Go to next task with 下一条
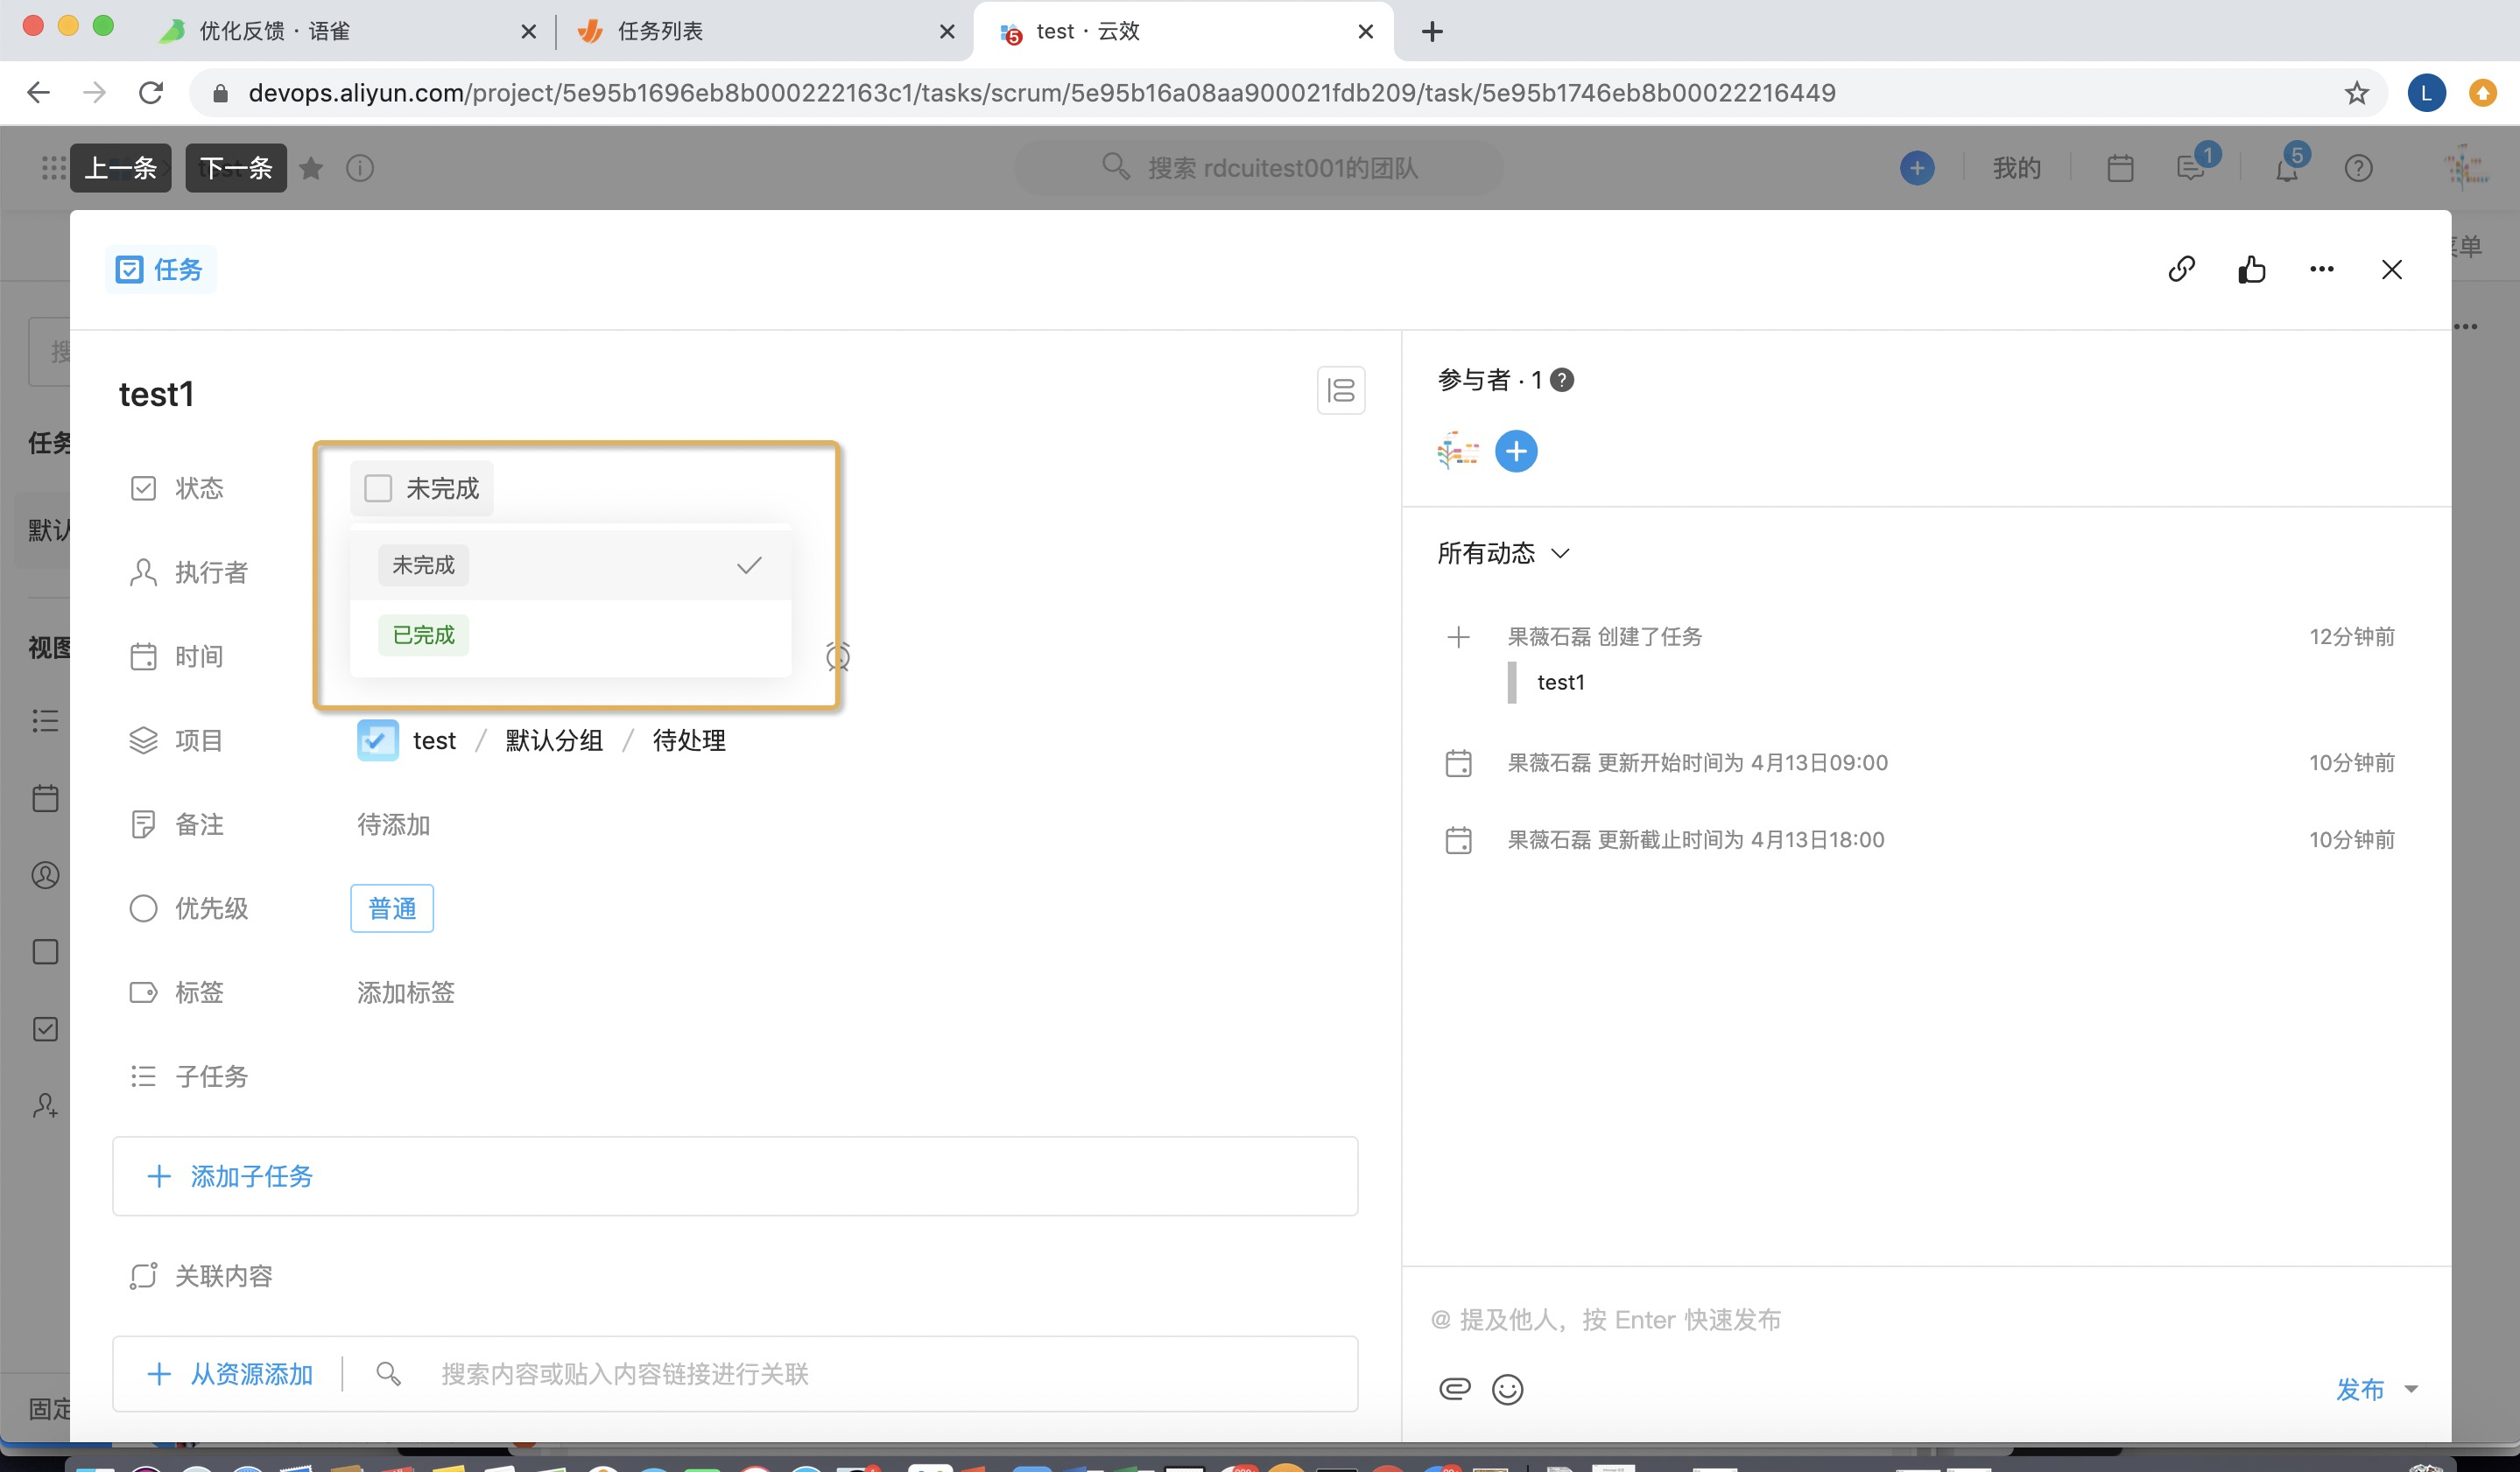 pyautogui.click(x=236, y=168)
